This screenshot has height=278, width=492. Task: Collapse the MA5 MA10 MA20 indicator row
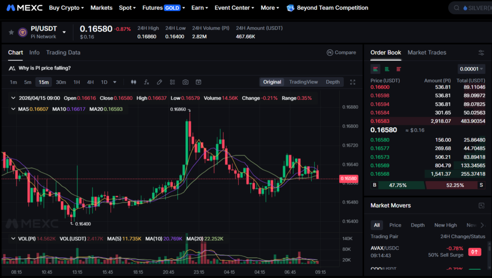click(x=13, y=109)
